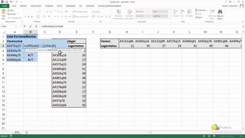Screen dimensions: 245x138
Task: Apply the Neutral cell style
Action: tap(143, 16)
